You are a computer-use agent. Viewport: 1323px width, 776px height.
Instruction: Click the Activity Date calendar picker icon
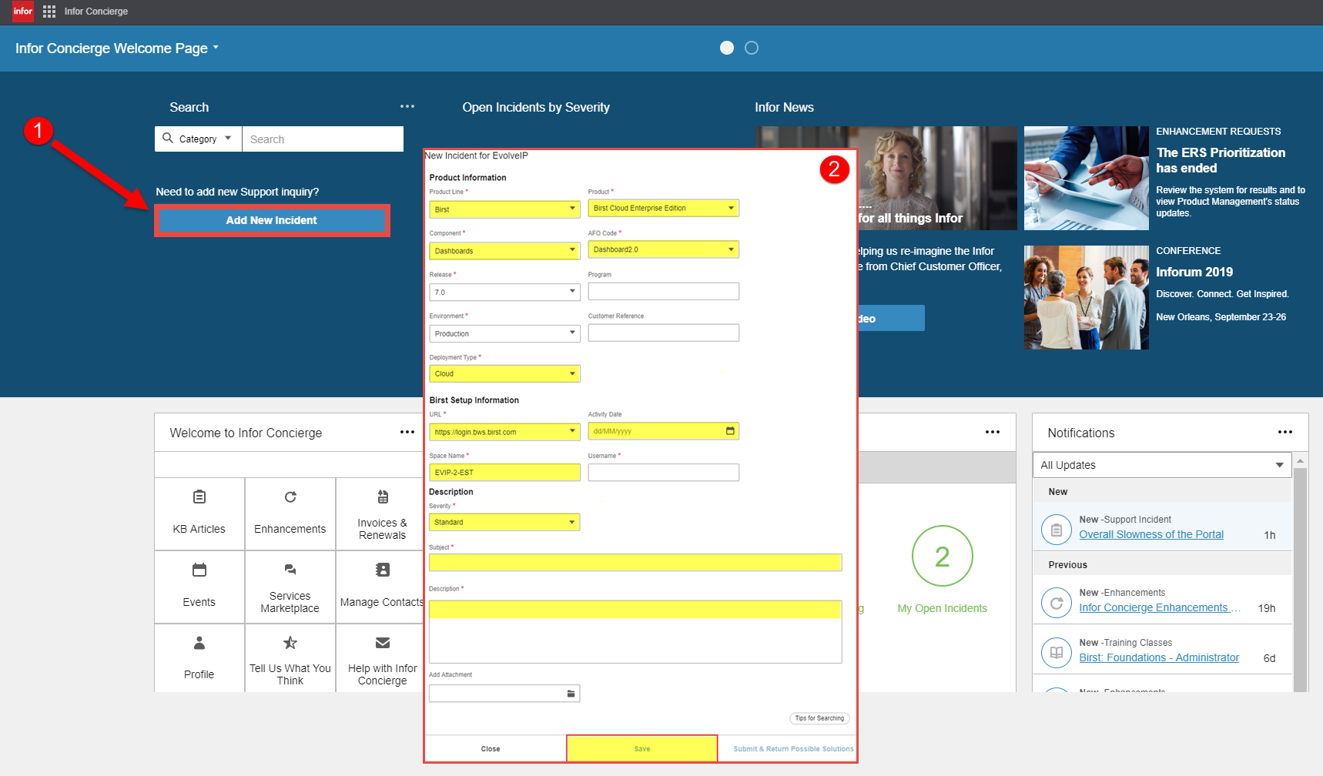729,431
